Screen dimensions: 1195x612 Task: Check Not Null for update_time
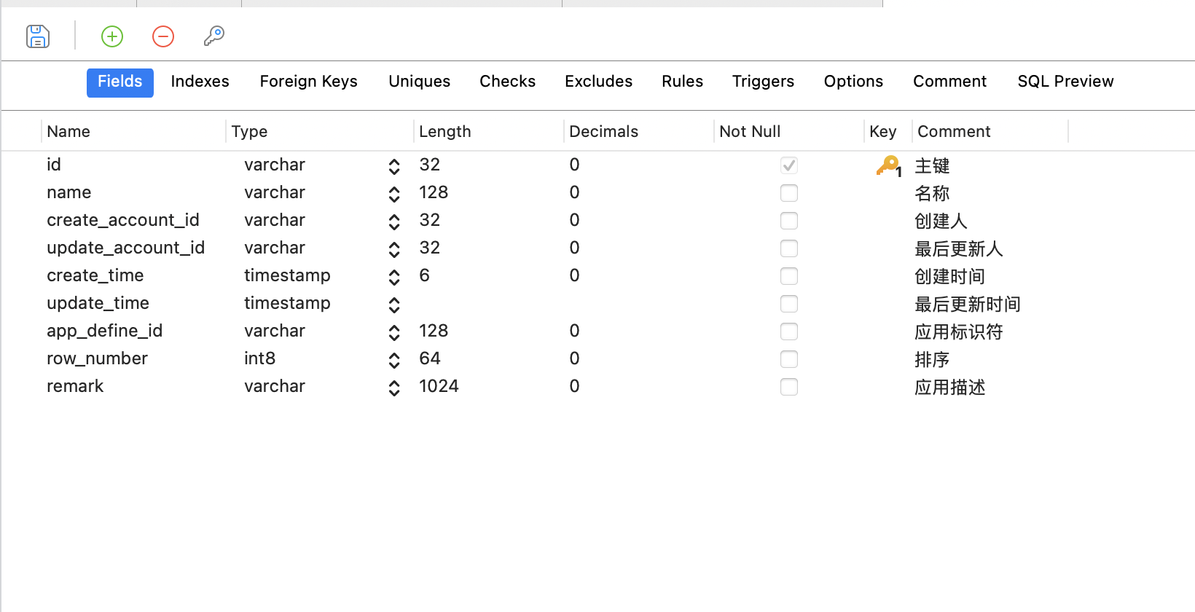click(x=789, y=304)
